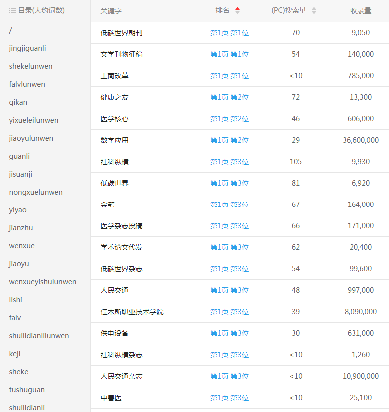389x412 pixels.
Task: Click ranking link for 低碳世界期刊
Action: pyautogui.click(x=229, y=33)
